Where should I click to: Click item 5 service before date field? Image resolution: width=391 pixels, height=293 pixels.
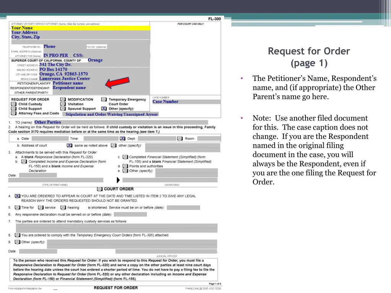click(x=183, y=208)
